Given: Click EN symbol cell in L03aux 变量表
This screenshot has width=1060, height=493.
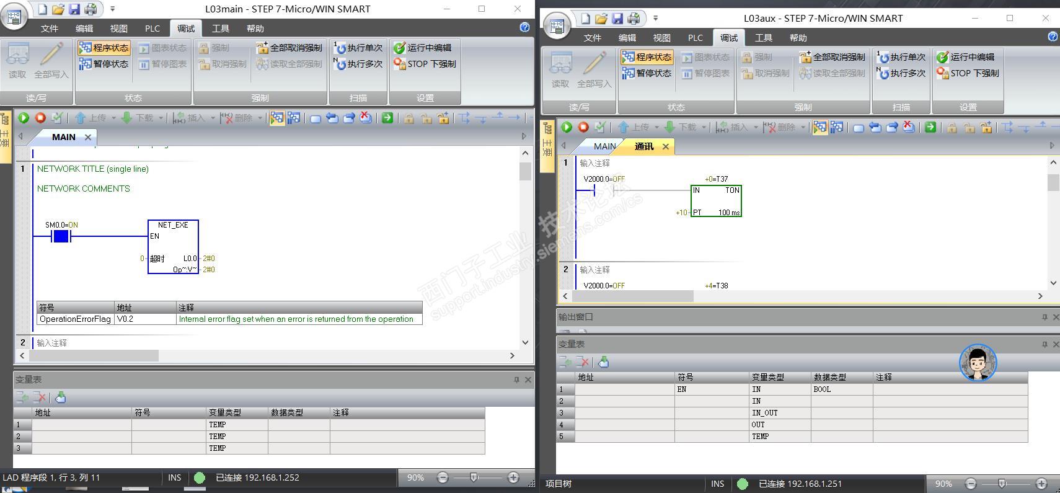Looking at the screenshot, I should [x=712, y=389].
